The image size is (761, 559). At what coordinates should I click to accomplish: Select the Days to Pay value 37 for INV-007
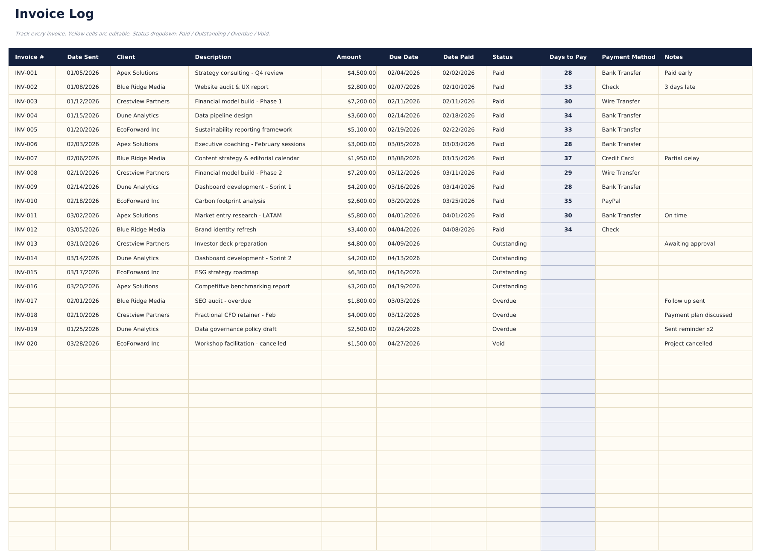coord(567,158)
